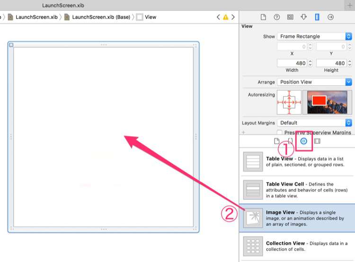Click the Width field showing 480
355x262 pixels.
[x=292, y=63]
